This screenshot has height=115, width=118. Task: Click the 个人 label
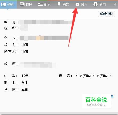(11, 38)
